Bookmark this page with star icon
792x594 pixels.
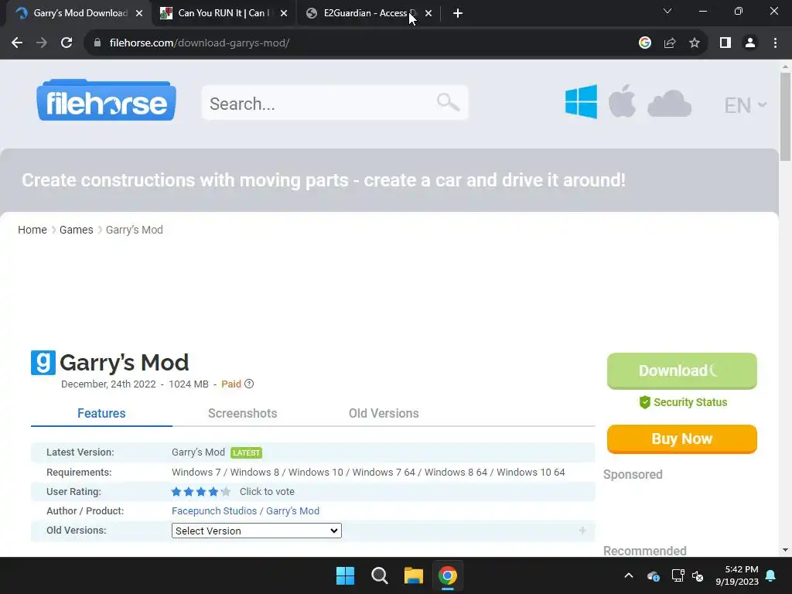695,43
